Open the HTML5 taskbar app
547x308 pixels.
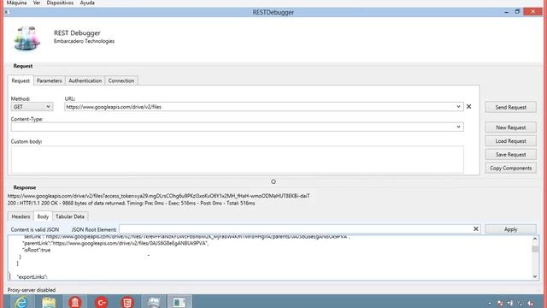pyautogui.click(x=127, y=302)
